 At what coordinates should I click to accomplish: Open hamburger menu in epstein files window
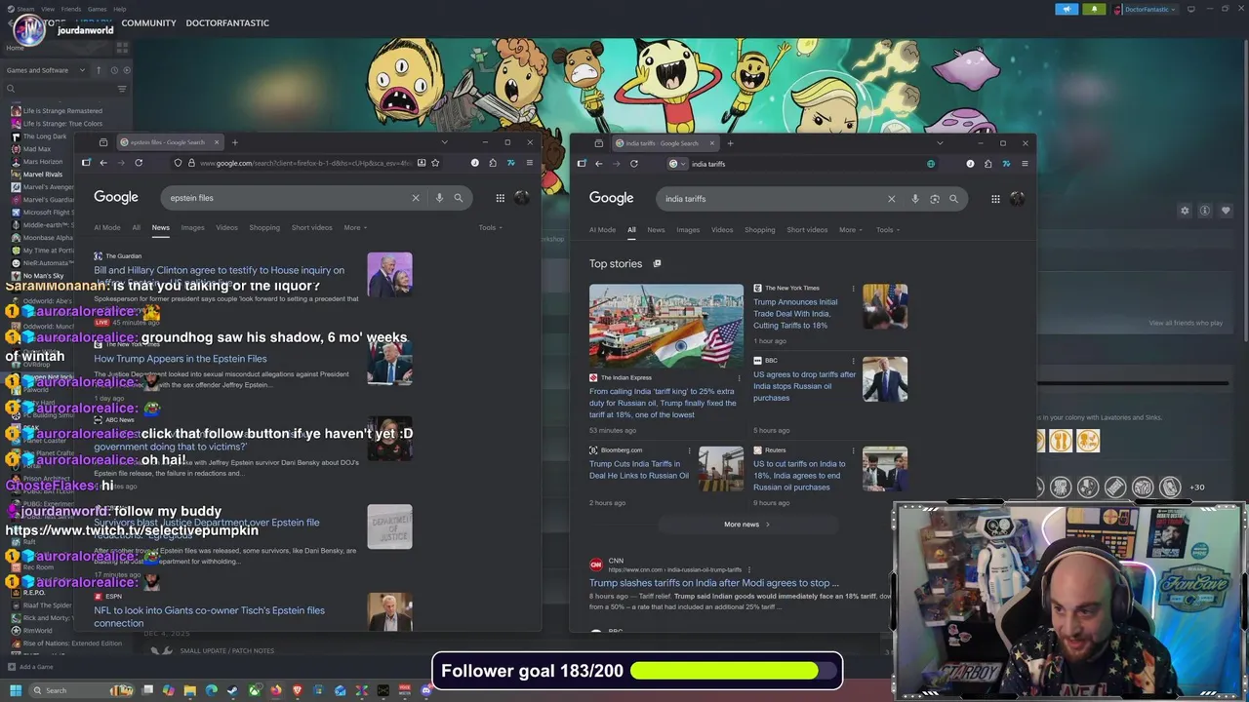530,163
